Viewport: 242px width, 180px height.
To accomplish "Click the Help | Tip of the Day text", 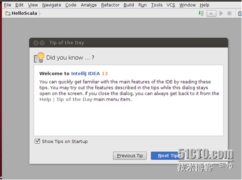I will [x=66, y=99].
